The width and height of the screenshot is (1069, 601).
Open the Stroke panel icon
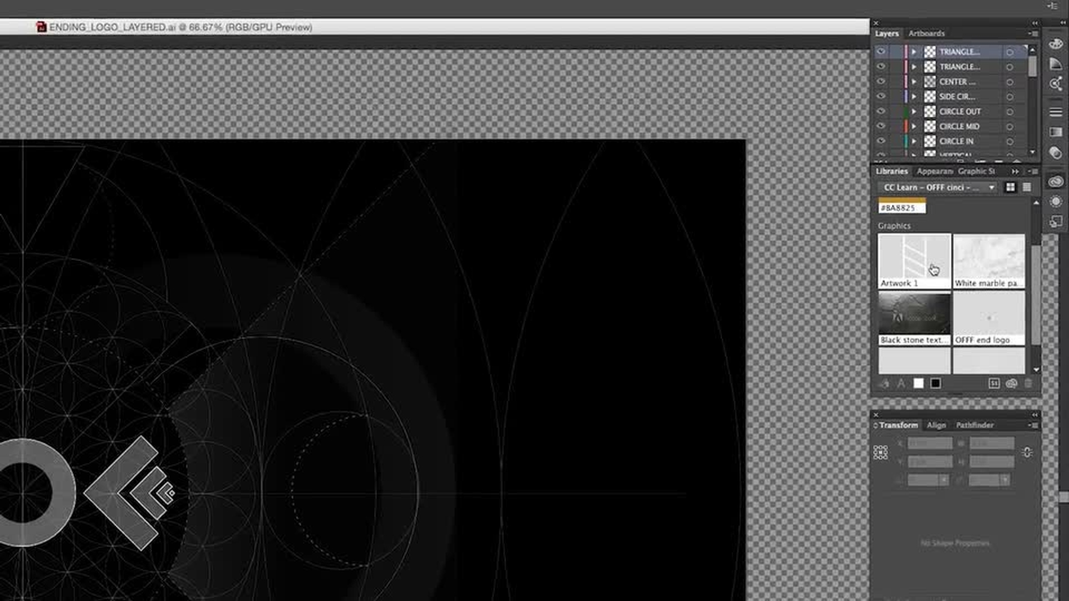(x=1056, y=112)
